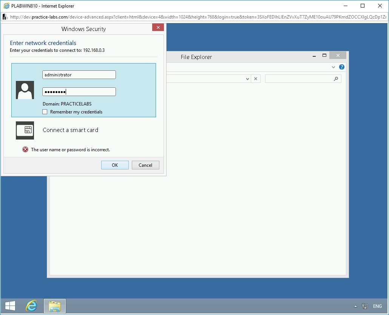The width and height of the screenshot is (389, 315).
Task: Click the password field
Action: (79, 92)
